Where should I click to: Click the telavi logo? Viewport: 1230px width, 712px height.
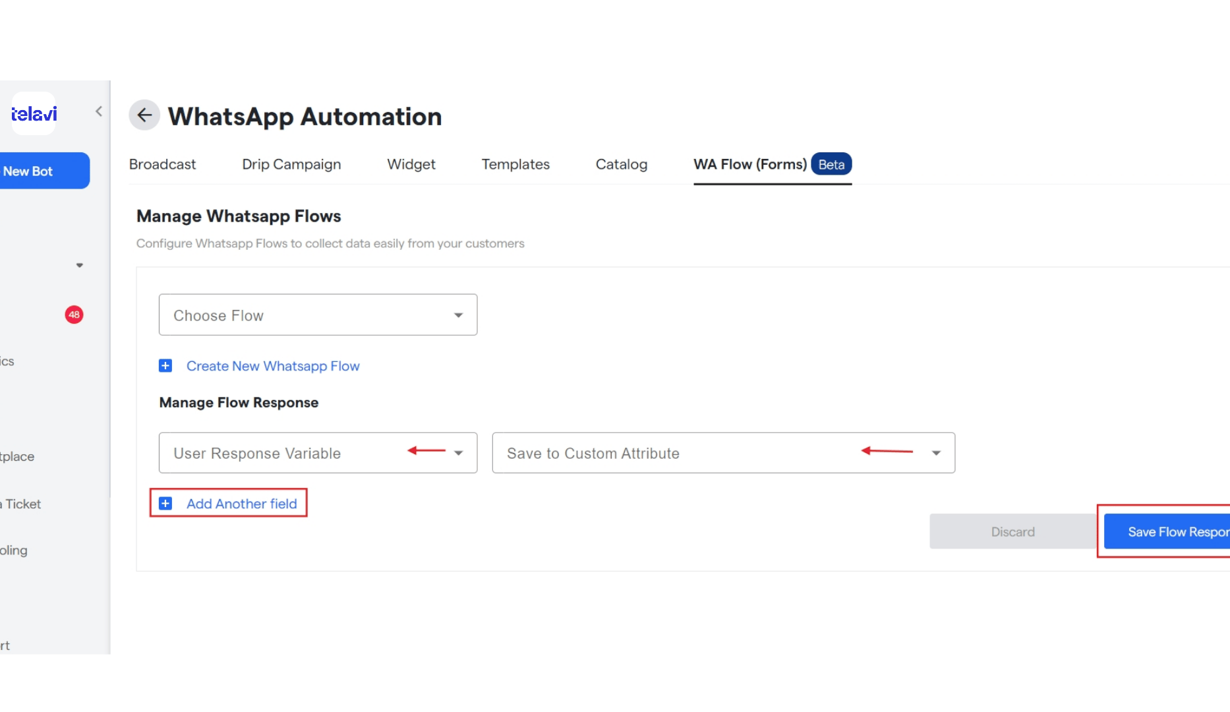point(34,113)
